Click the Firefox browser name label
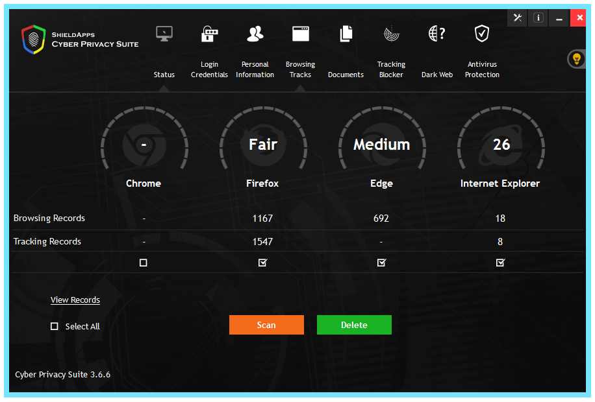This screenshot has width=595, height=402. pos(262,183)
